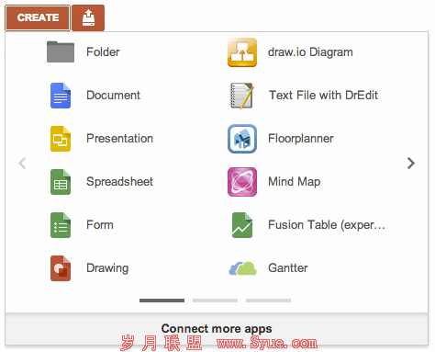Open the CREATE dropdown button
This screenshot has height=352, width=435.
(38, 17)
